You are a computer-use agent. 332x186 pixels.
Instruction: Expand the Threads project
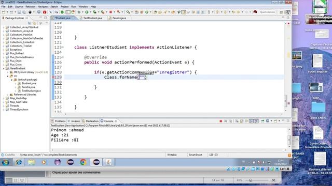(4, 106)
